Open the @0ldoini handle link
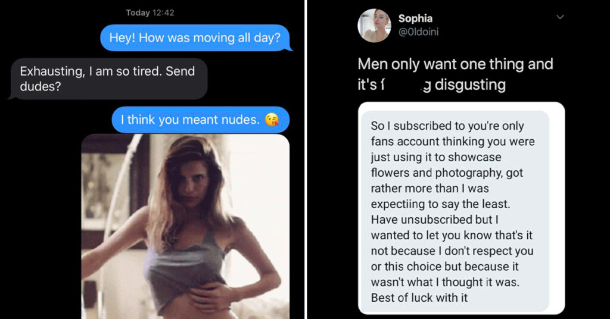This screenshot has height=319, width=610. 418,32
